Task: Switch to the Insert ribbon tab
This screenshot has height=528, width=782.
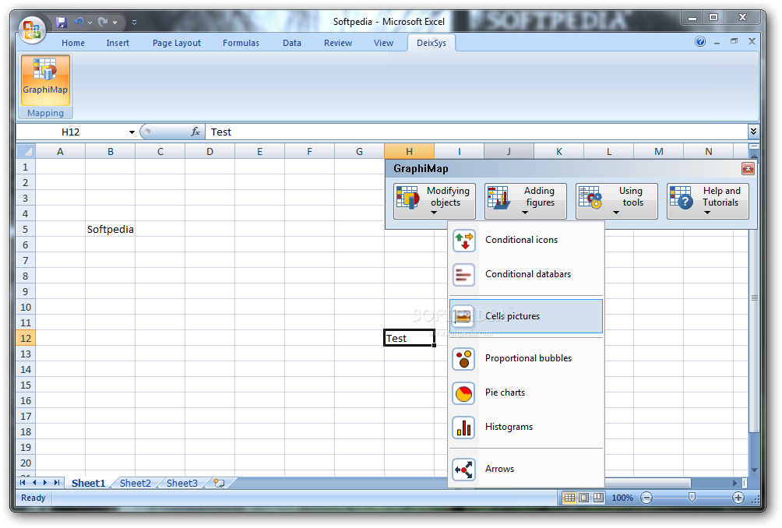Action: coord(118,43)
